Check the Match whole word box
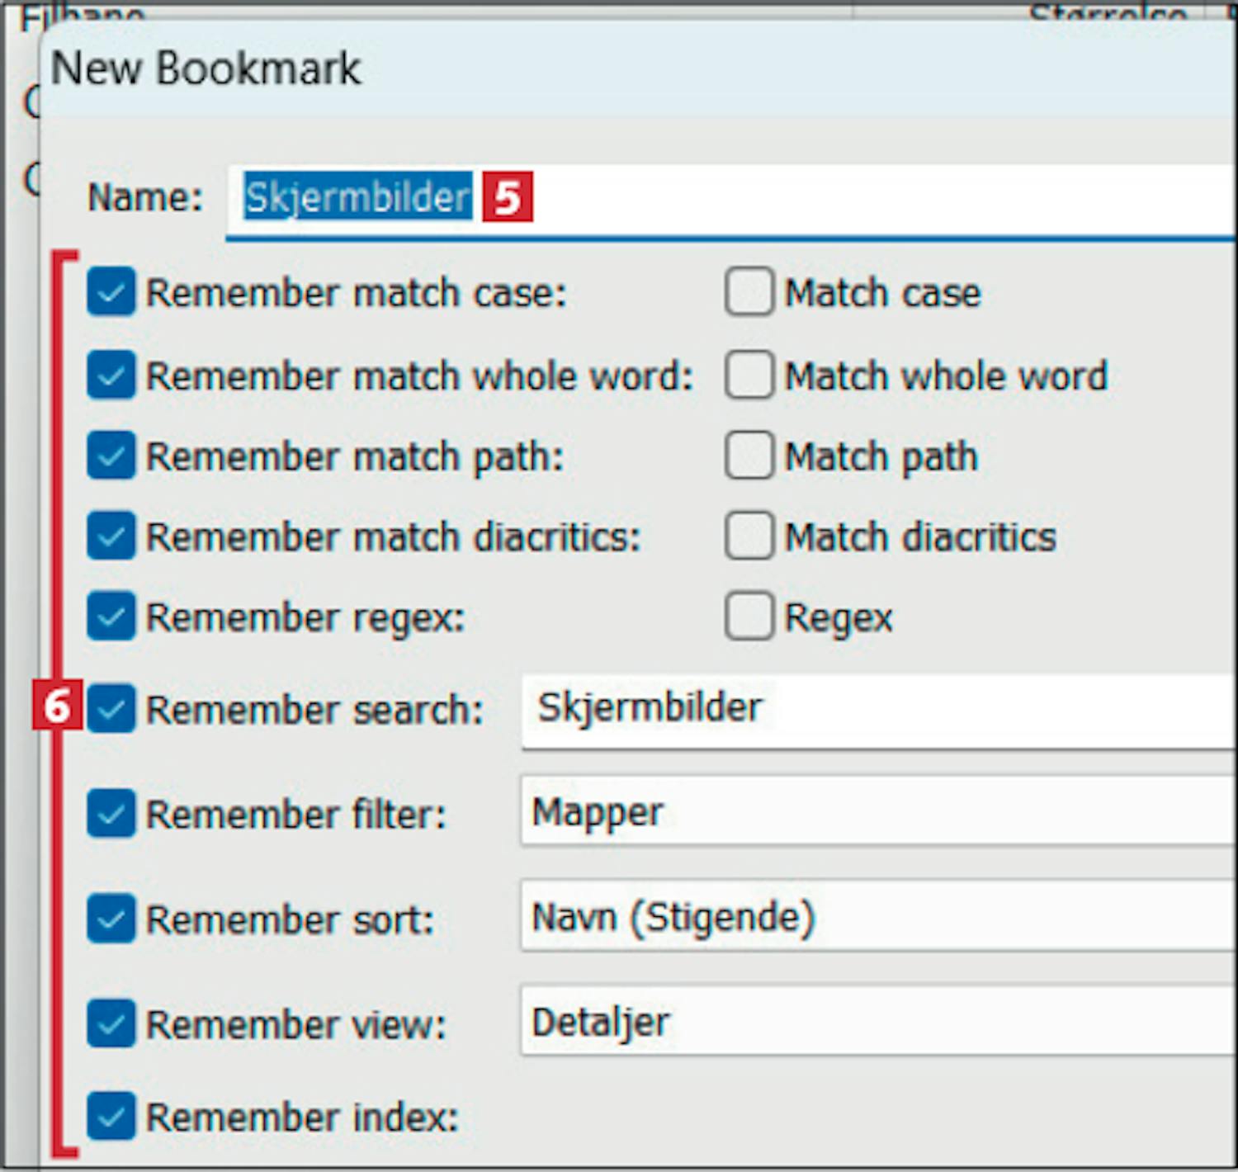The height and width of the screenshot is (1172, 1238). point(749,375)
